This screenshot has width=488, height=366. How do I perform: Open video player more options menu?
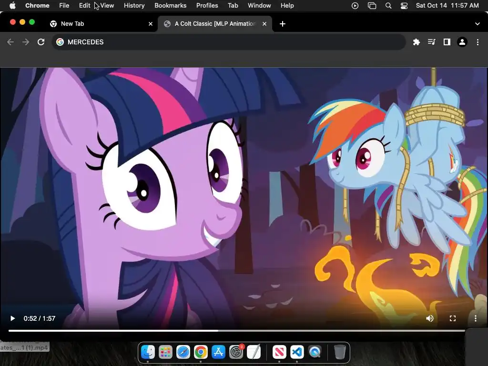point(475,318)
